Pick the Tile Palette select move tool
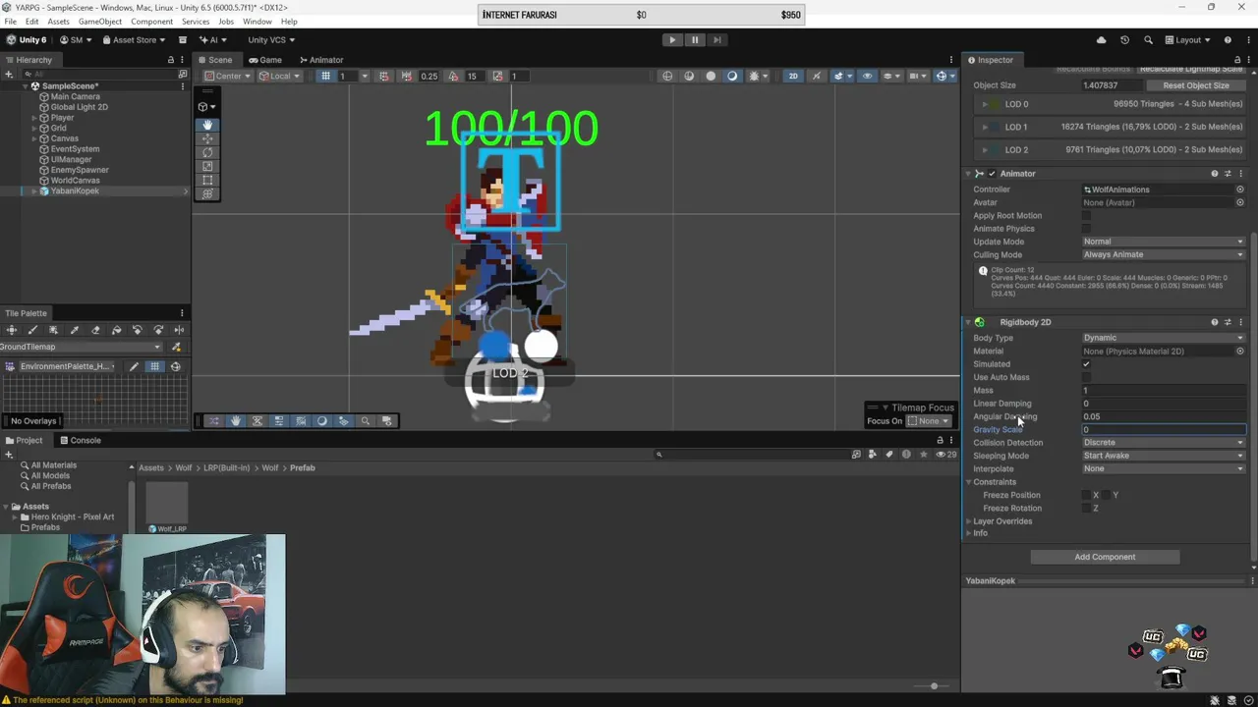The image size is (1258, 707). [x=12, y=330]
